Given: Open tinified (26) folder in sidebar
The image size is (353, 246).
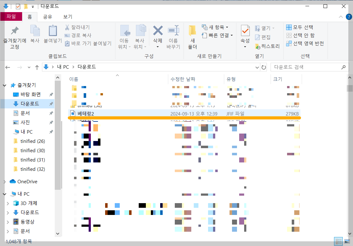Looking at the screenshot, I should coord(33,141).
